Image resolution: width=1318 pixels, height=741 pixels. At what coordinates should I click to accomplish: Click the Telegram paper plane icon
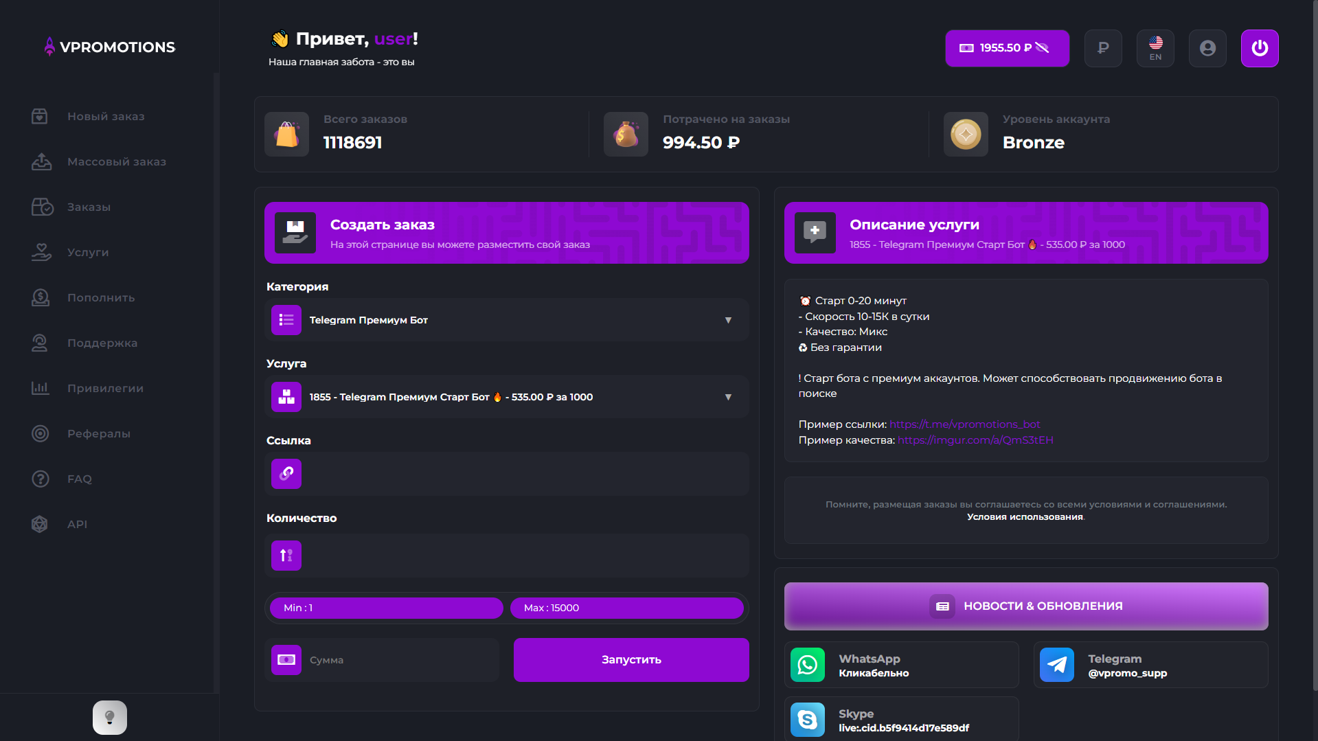tap(1057, 665)
